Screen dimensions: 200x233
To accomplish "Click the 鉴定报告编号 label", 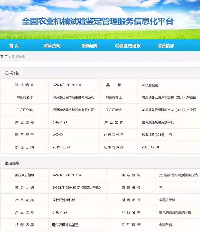I will (x=25, y=175).
